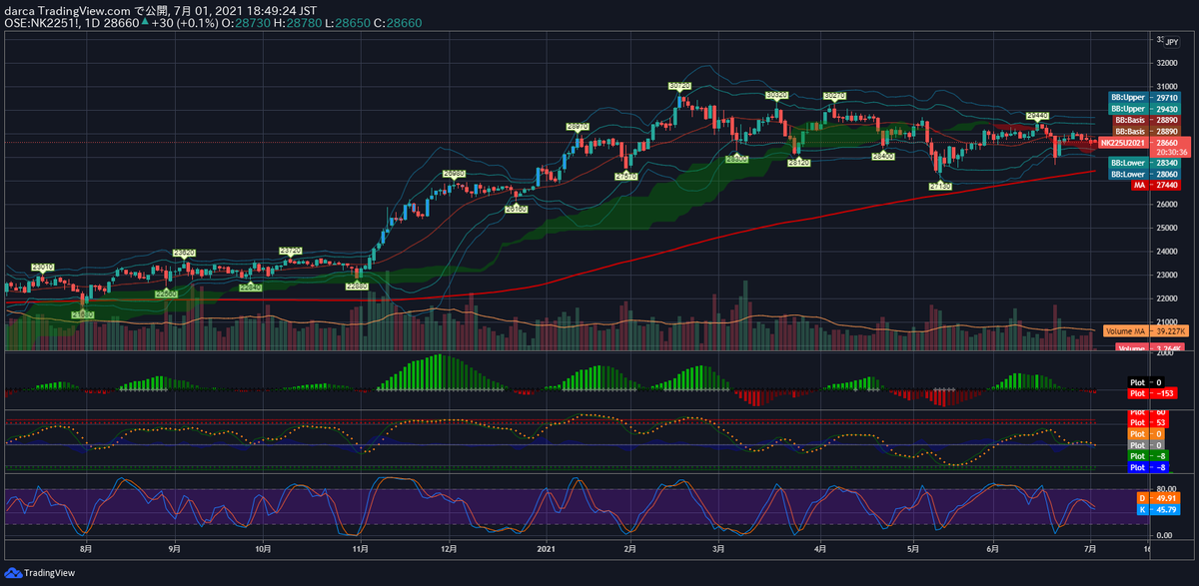Click the MA 27440 price label

(1155, 186)
